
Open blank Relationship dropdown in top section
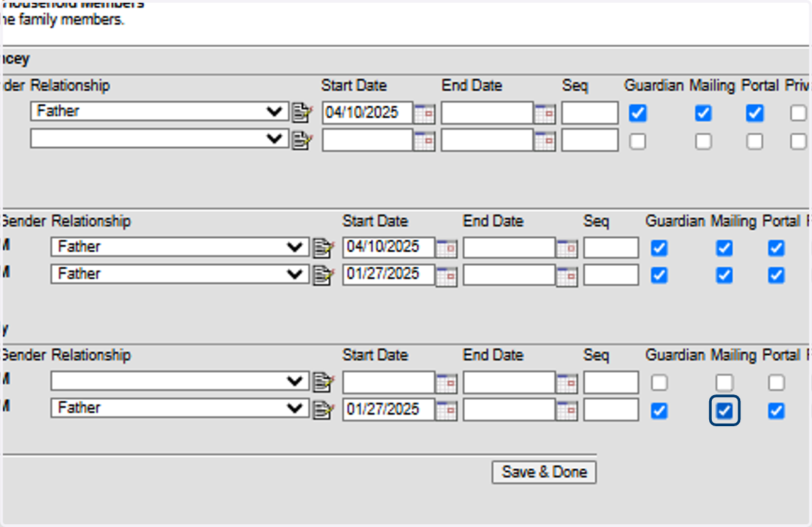pyautogui.click(x=159, y=139)
